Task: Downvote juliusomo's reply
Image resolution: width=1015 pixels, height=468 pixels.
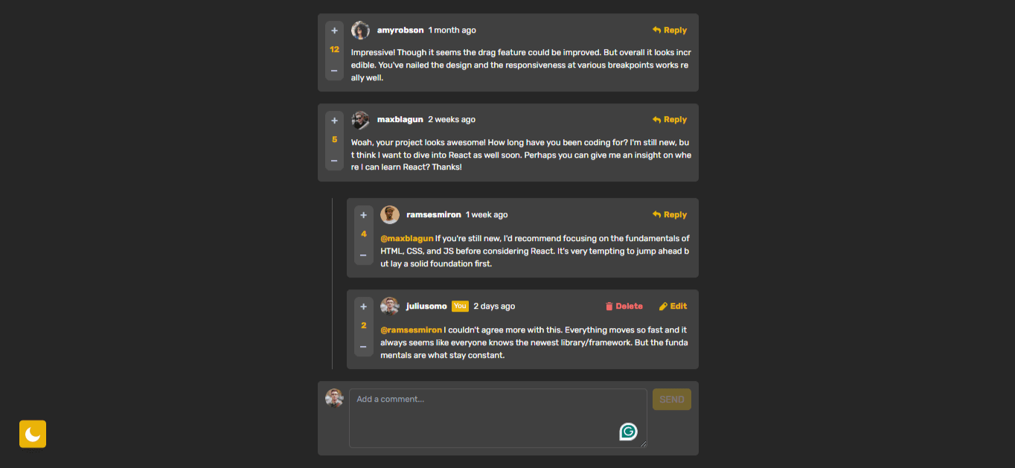Action: pyautogui.click(x=363, y=347)
